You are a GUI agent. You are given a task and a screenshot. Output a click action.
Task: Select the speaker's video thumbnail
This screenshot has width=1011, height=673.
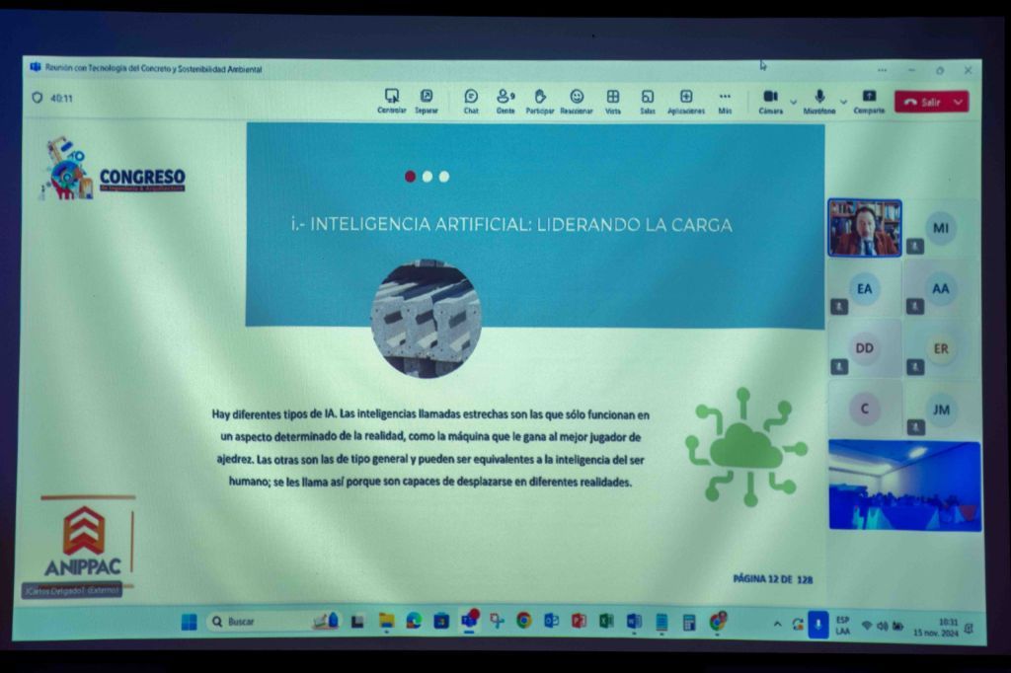pos(865,228)
